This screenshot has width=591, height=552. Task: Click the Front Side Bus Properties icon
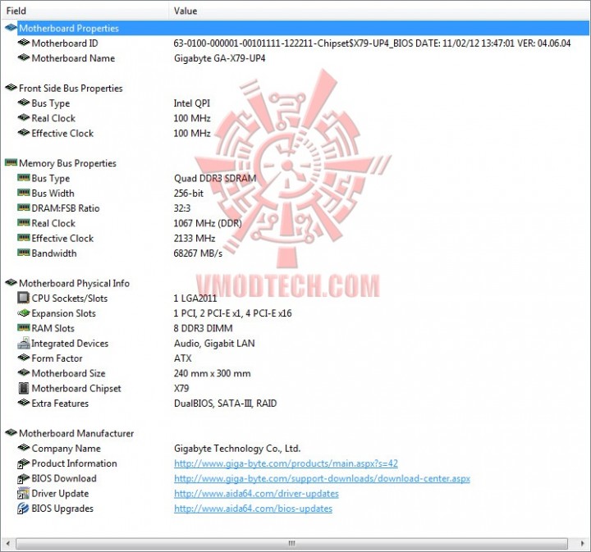[11, 88]
